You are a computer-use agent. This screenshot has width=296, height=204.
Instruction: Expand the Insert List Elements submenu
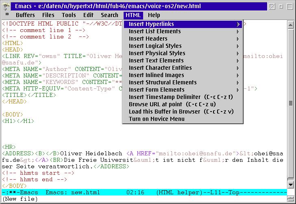click(x=183, y=31)
